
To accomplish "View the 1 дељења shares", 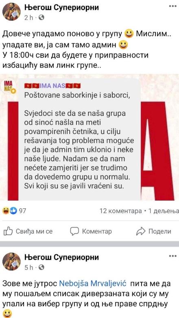I will [164, 211].
